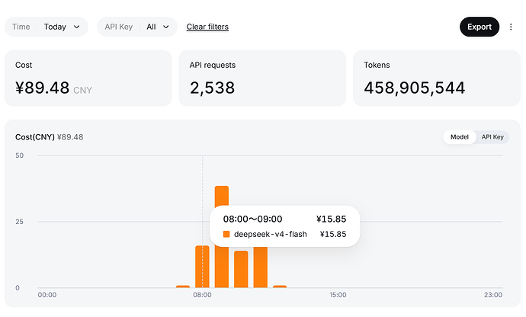The width and height of the screenshot is (526, 317).
Task: Click the deepseek-v4-flash label in tooltip
Action: point(271,234)
